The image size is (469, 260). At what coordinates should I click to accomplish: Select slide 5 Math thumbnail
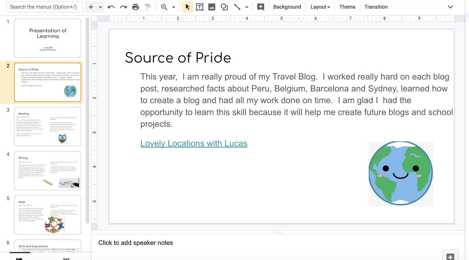tap(48, 215)
